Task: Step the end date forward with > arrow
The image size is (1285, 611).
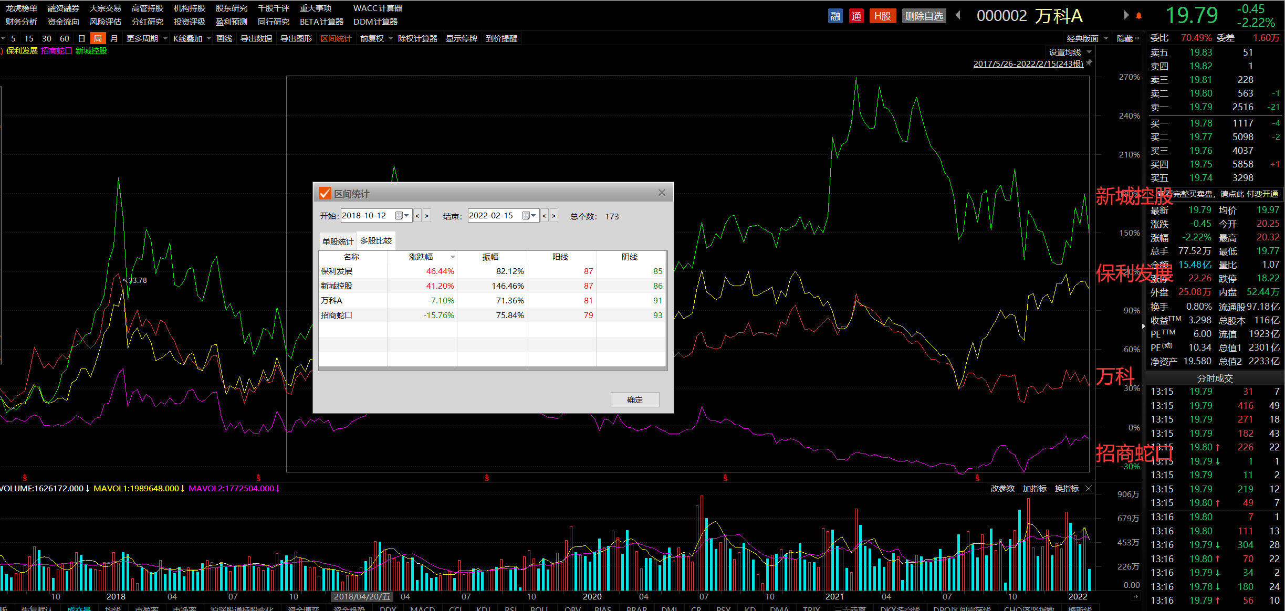Action: [553, 216]
